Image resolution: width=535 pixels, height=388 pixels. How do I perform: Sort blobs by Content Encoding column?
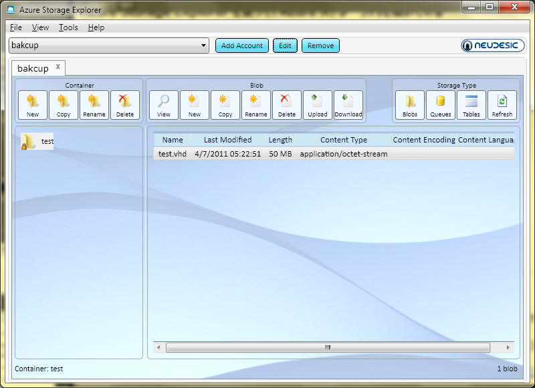424,140
